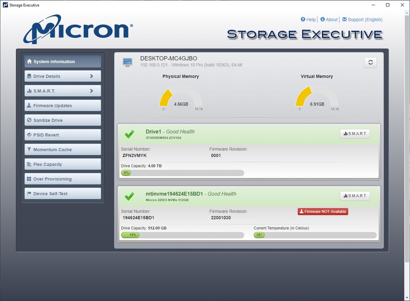The width and height of the screenshot is (410, 301).
Task: Click the filter icon beside Momentum Cache
Action: pos(29,149)
